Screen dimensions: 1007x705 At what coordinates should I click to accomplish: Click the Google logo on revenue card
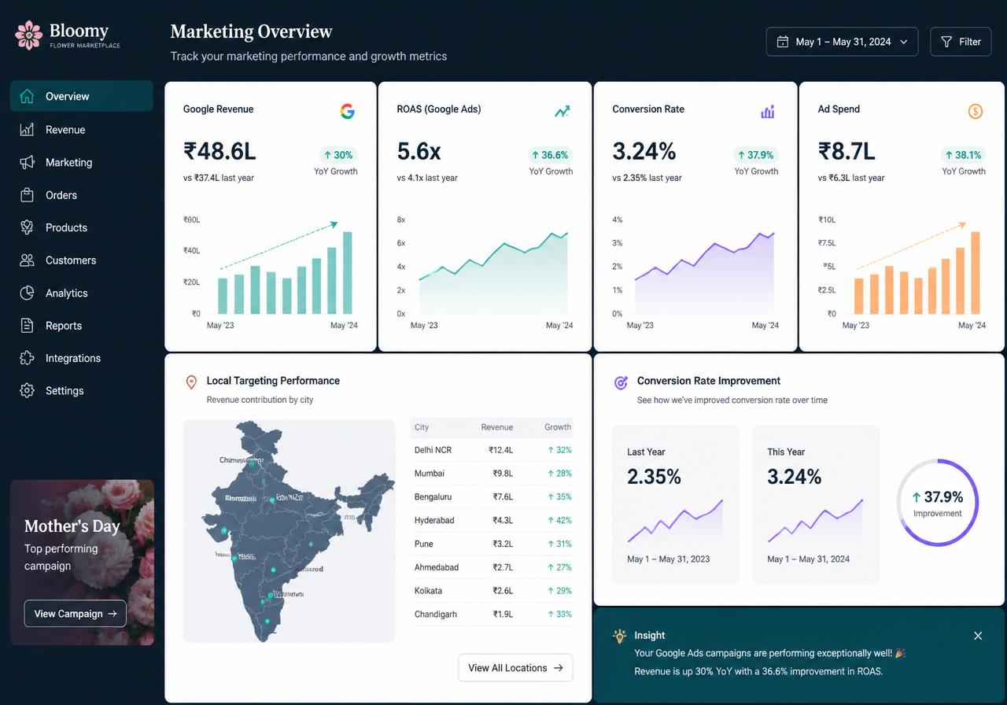[347, 111]
